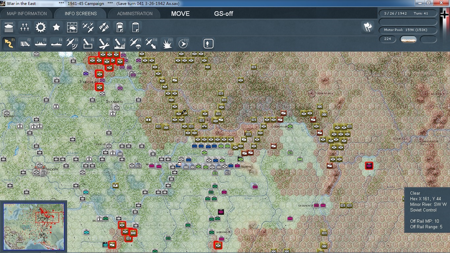Screen dimensions: 450x253
Task: Open the air doctrine planes icon
Action: tap(88, 27)
